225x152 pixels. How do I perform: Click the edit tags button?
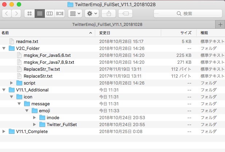tap(125, 13)
